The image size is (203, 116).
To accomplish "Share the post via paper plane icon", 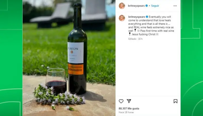I will pyautogui.click(x=129, y=101).
